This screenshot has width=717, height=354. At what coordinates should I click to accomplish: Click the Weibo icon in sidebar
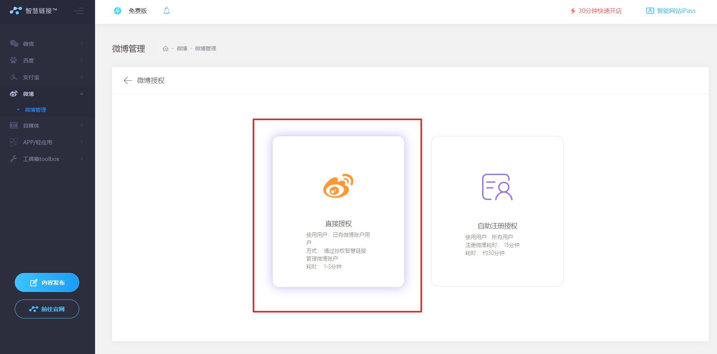click(x=14, y=94)
